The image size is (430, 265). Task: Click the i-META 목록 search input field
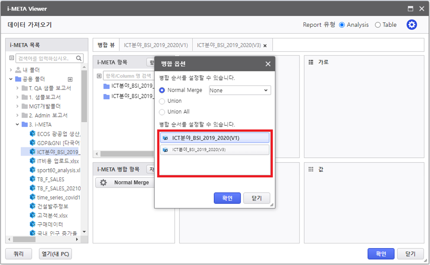[x=45, y=58]
